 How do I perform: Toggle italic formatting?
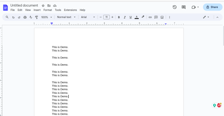point(125,17)
